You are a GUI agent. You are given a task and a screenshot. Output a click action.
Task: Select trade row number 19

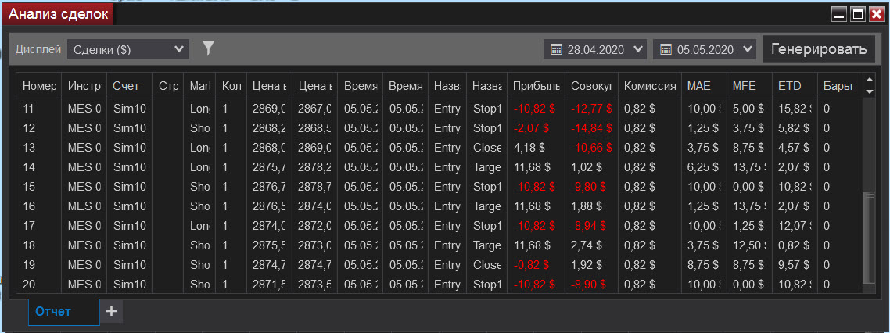pos(440,264)
